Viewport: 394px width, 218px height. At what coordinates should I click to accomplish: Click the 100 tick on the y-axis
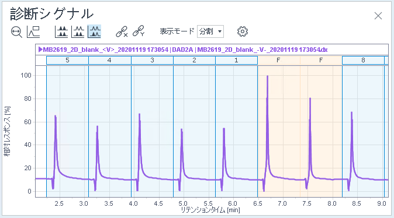point(26,75)
